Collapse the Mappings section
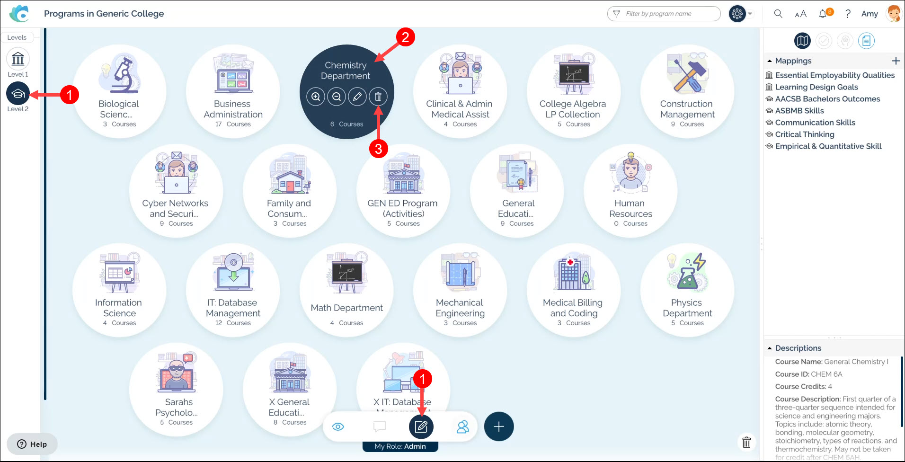This screenshot has height=462, width=905. point(770,61)
